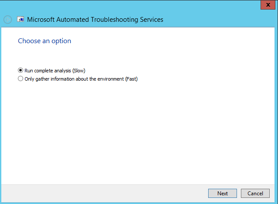Click the '(Slow)' text of the first option
Viewport: 278px width, 204px height.
pyautogui.click(x=79, y=71)
